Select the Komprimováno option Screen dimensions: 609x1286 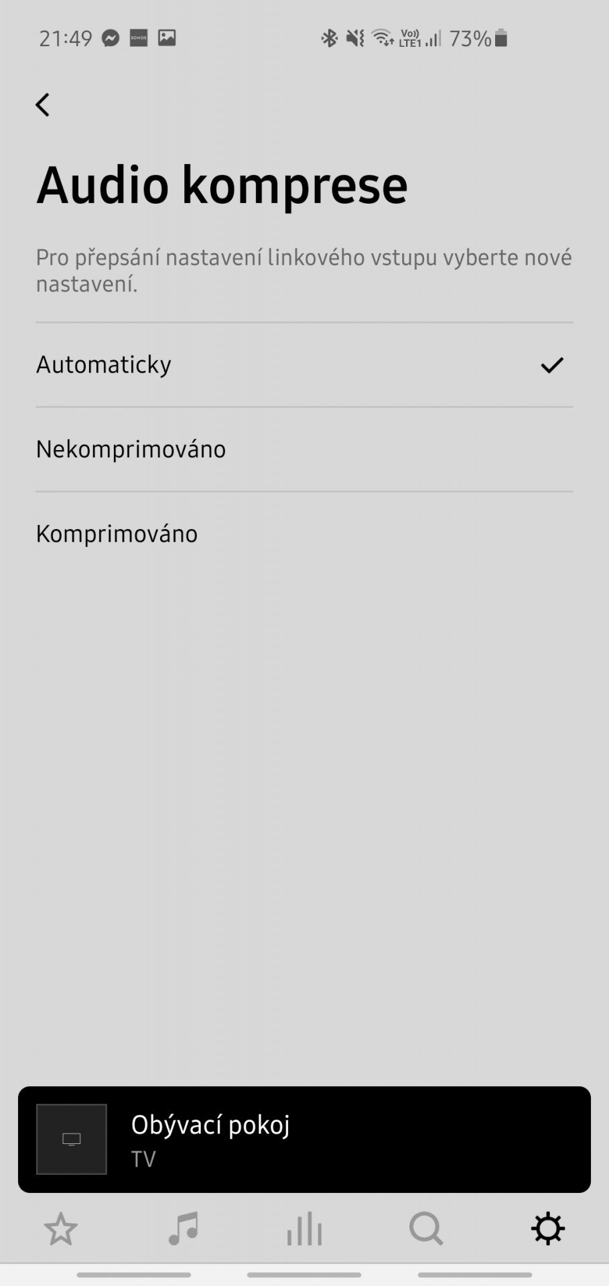pyautogui.click(x=304, y=534)
